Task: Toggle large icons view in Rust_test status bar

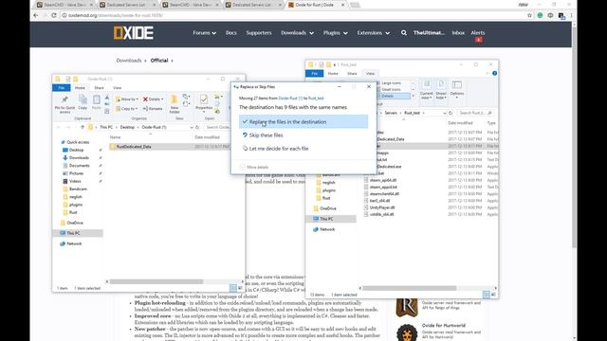Action: tap(493, 295)
